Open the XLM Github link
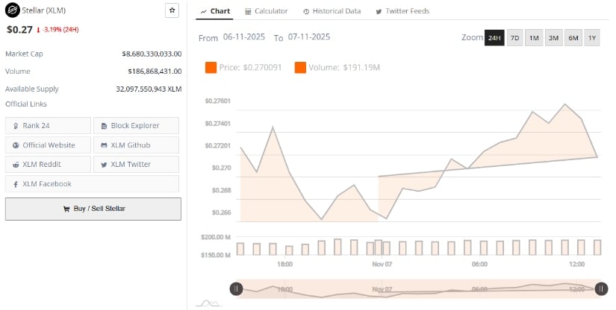The width and height of the screenshot is (616, 310). click(x=136, y=145)
